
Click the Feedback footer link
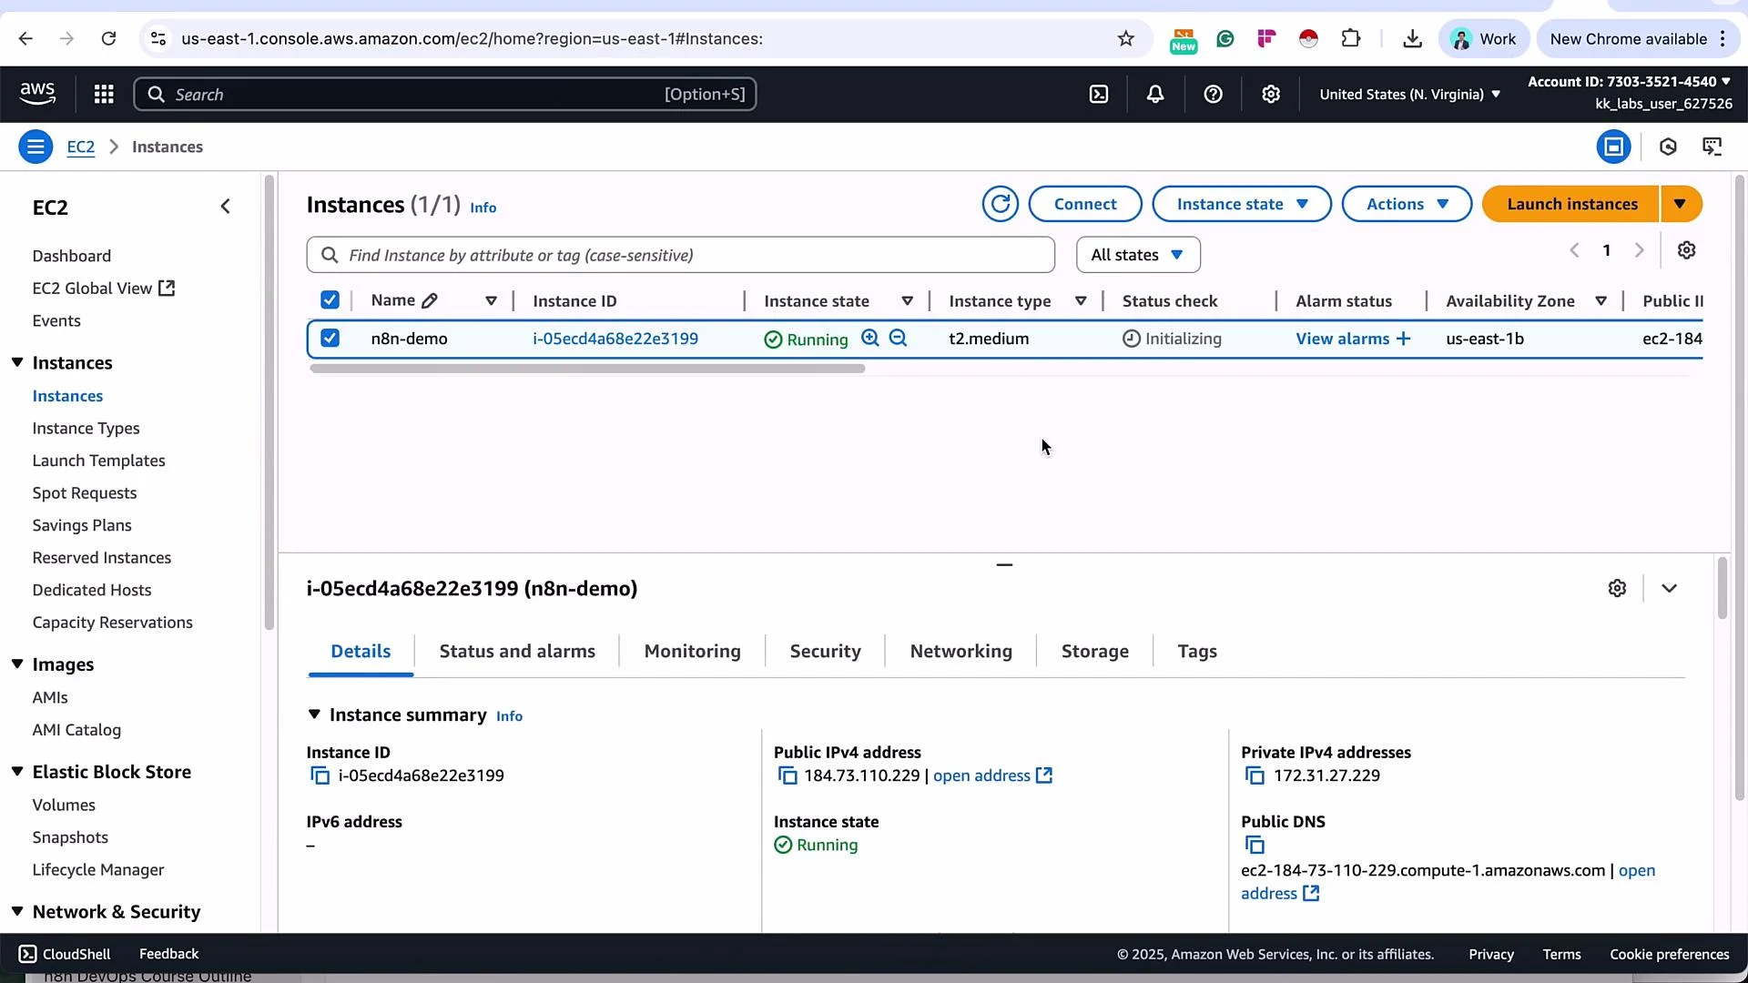click(x=168, y=954)
